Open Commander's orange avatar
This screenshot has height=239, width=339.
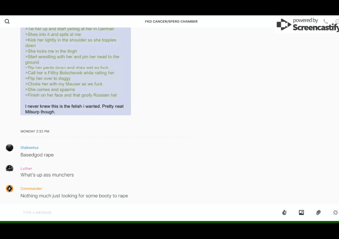click(10, 188)
